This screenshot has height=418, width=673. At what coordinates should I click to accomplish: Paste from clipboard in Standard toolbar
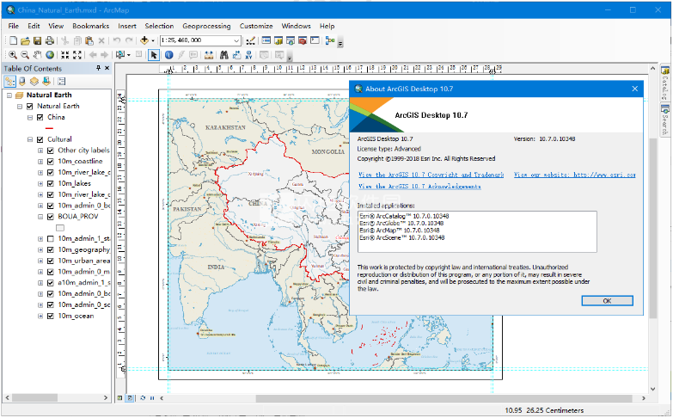(89, 40)
